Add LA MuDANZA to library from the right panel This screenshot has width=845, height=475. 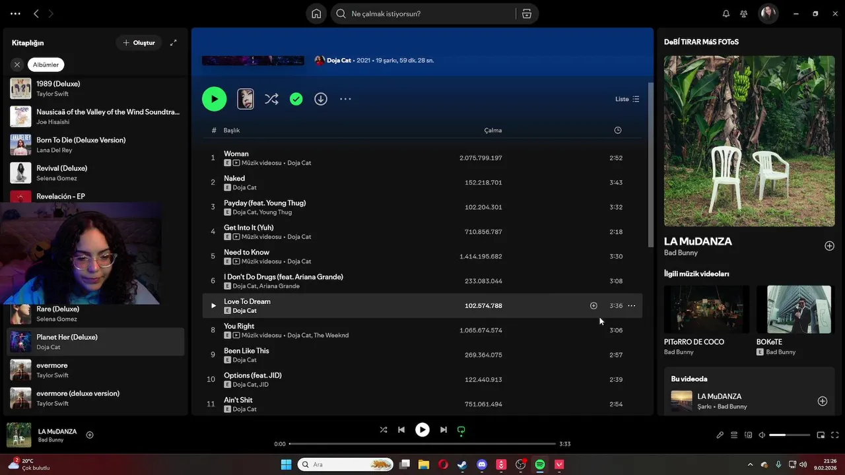coord(829,246)
